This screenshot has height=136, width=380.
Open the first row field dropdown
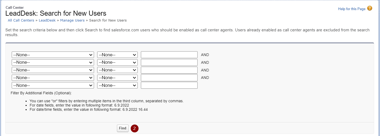(53, 55)
